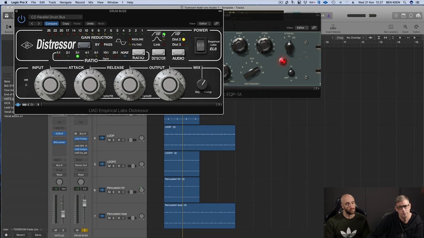Solo the LOOP2 track
The width and height of the screenshot is (424, 238).
(114, 166)
